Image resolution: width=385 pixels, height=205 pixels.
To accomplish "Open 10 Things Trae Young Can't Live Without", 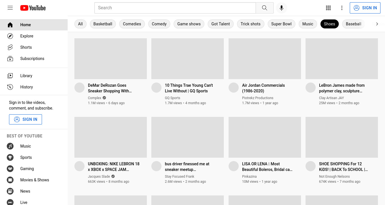I will coord(189,88).
